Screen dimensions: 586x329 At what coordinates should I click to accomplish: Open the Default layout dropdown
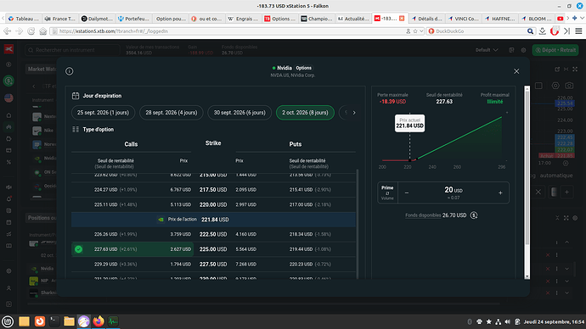point(487,50)
